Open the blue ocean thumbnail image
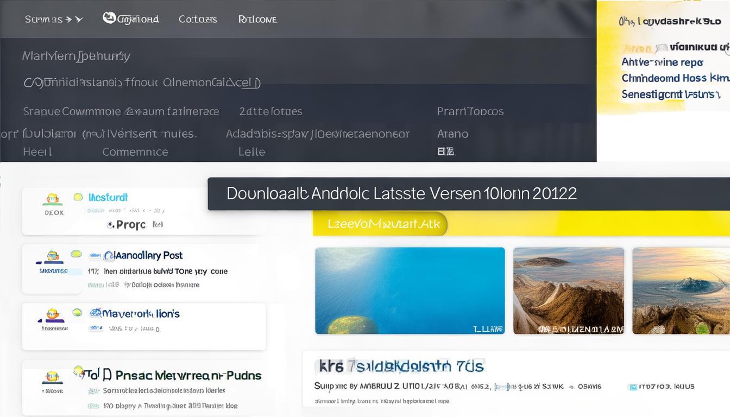Image resolution: width=730 pixels, height=417 pixels. tap(410, 290)
